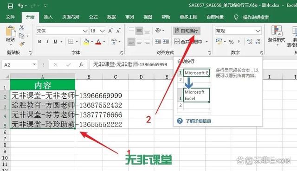Image resolution: width=297 pixels, height=171 pixels.
Task: Click the 文 phonetic guide icon
Action: click(114, 41)
